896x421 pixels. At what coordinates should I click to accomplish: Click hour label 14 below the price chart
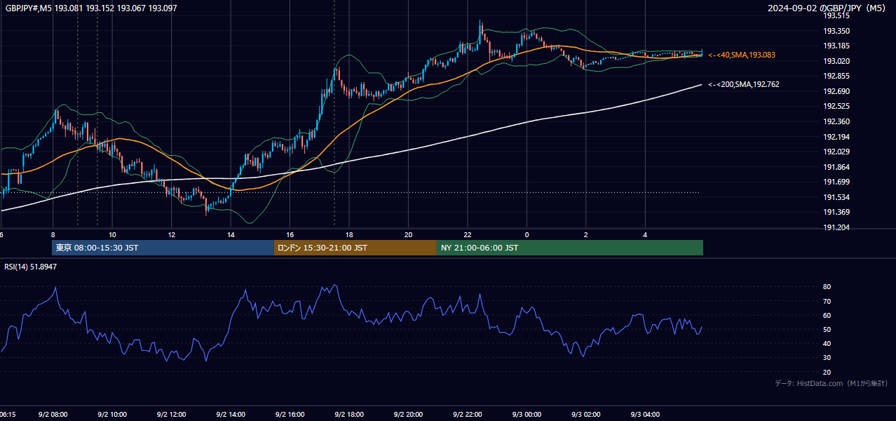coord(231,234)
